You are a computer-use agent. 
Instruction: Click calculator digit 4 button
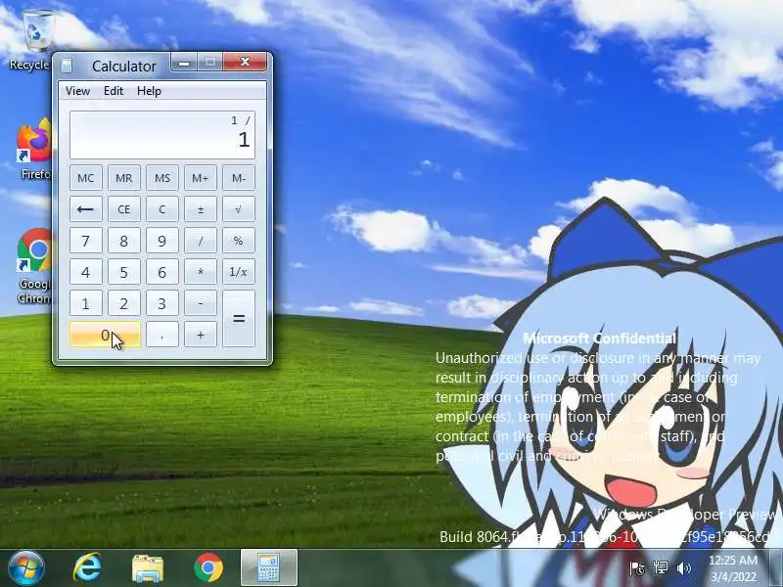click(86, 272)
